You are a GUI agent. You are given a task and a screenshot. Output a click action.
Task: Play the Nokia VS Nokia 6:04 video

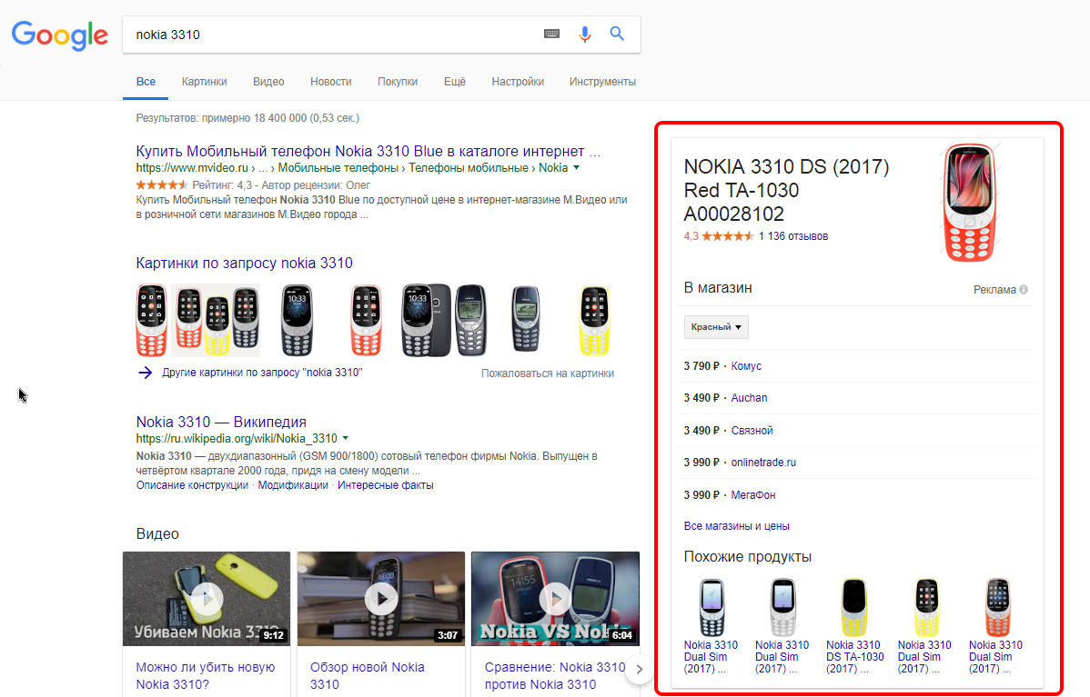(x=555, y=599)
